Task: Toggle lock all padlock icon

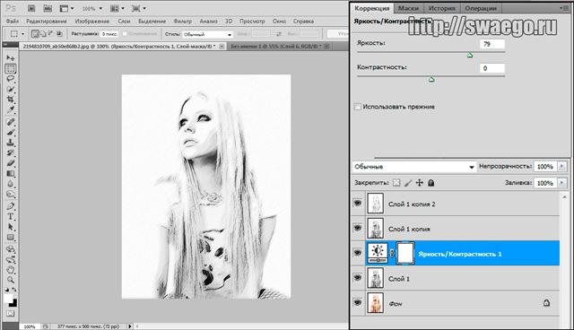Action: [431, 183]
